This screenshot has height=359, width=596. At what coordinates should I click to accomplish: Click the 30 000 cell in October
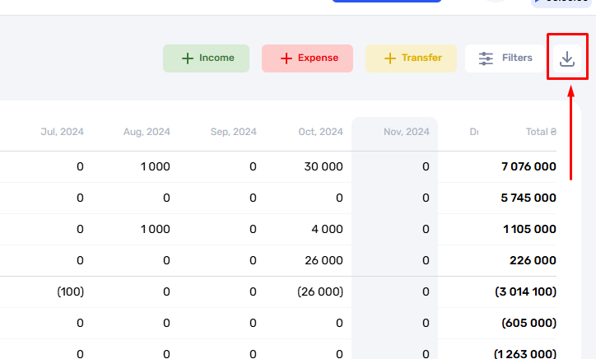pos(324,166)
